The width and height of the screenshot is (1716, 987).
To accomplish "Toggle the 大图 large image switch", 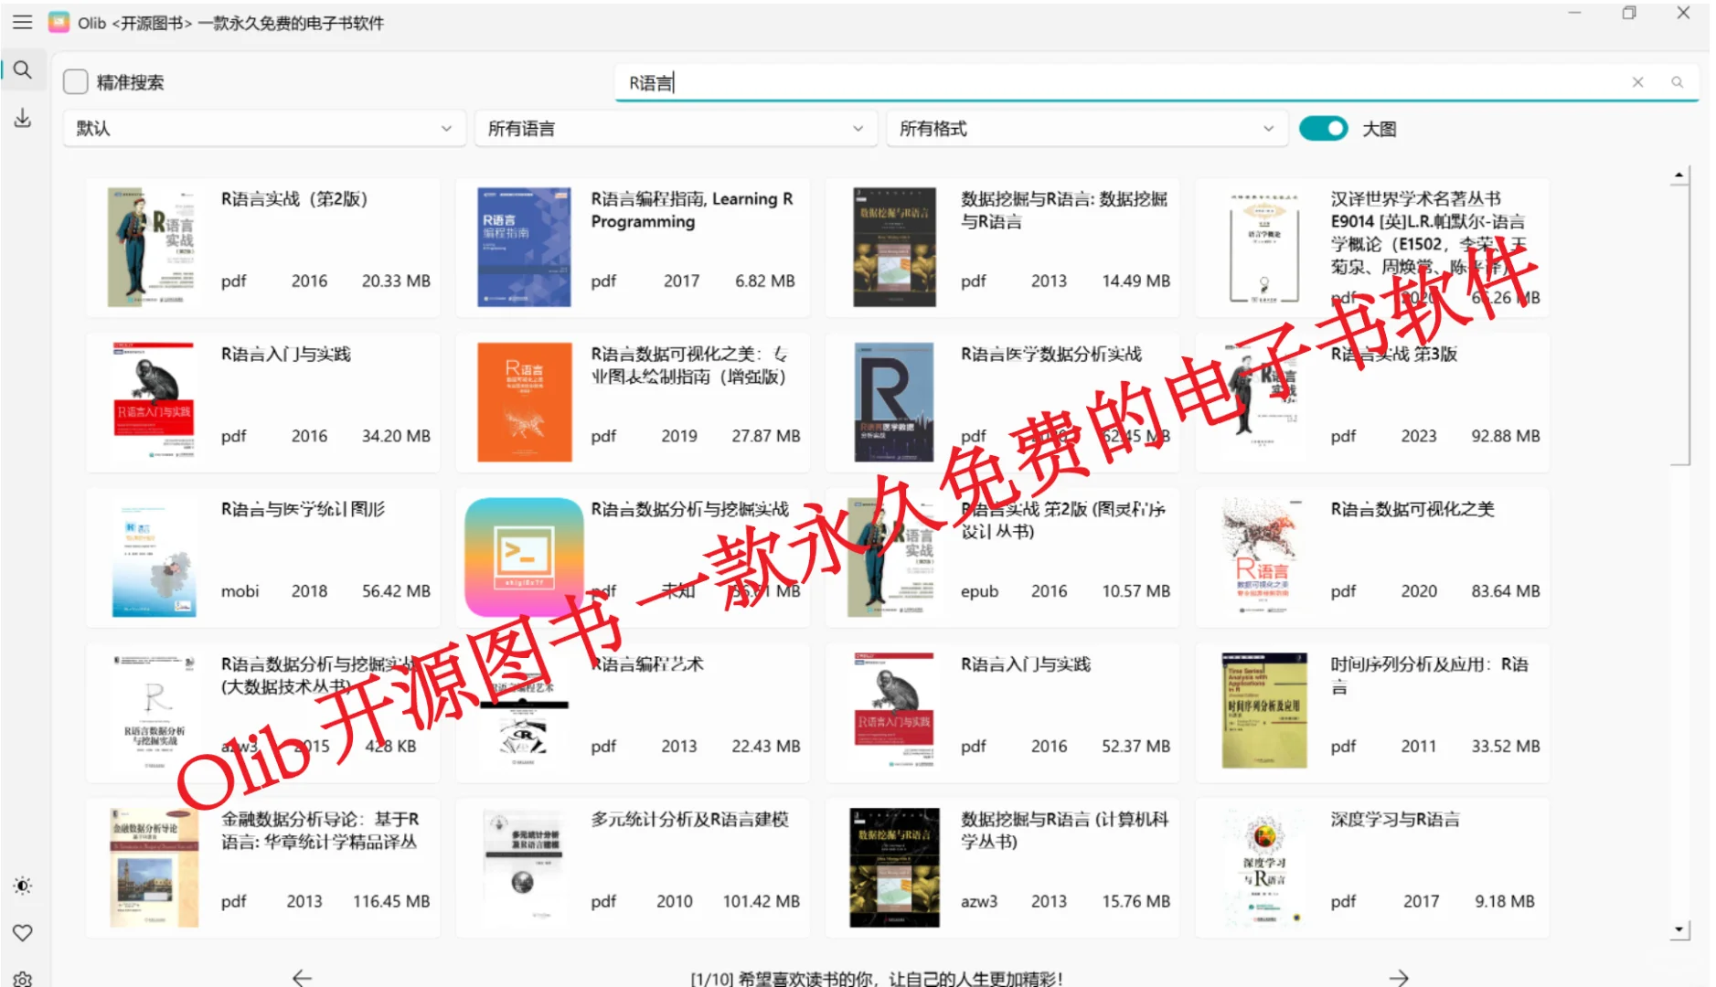I will click(x=1323, y=129).
